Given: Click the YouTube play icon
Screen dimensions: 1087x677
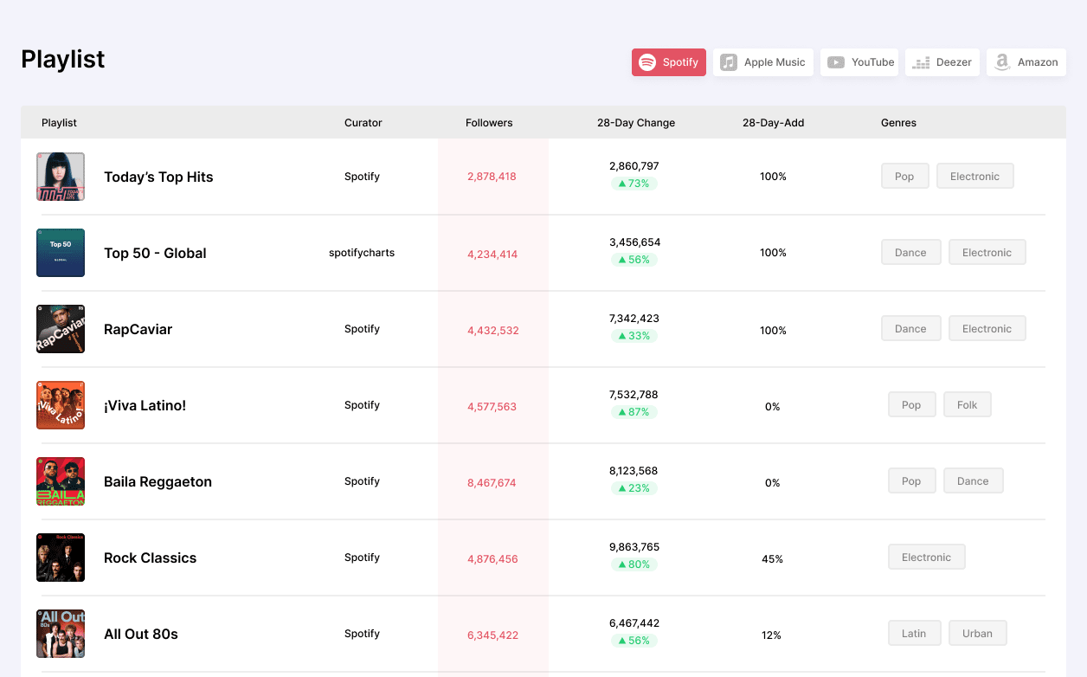Looking at the screenshot, I should (836, 62).
